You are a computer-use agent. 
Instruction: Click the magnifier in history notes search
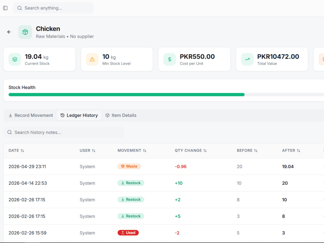(9, 132)
